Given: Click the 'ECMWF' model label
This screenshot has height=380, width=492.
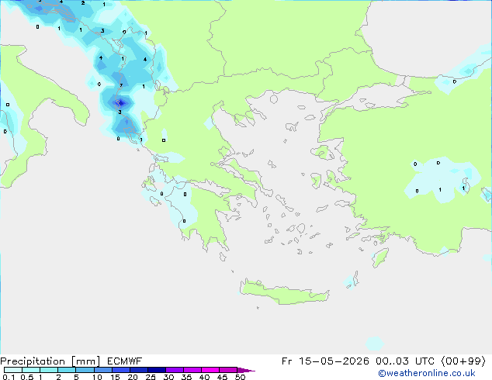Looking at the screenshot, I should pos(125,361).
